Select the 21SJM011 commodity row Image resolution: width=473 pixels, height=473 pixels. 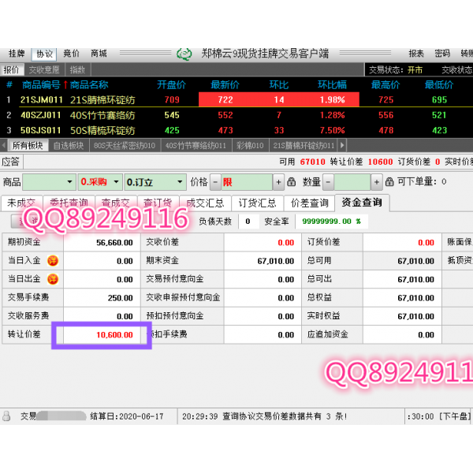[236, 99]
